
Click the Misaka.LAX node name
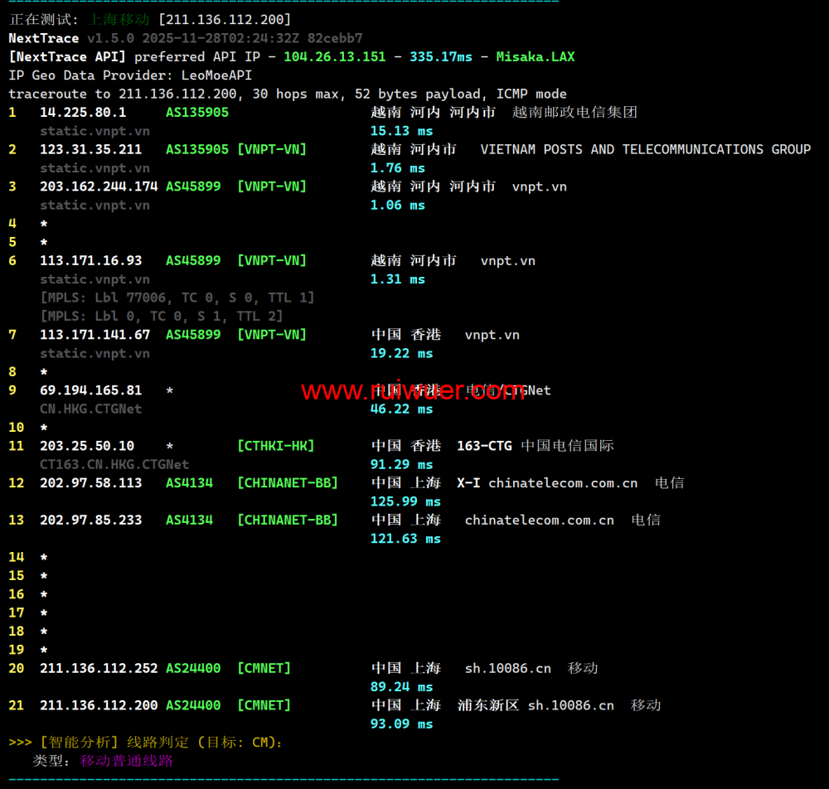tap(535, 56)
